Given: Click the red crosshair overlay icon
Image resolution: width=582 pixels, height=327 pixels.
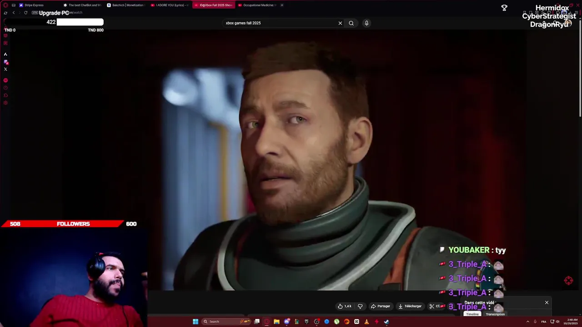Looking at the screenshot, I should pyautogui.click(x=568, y=281).
